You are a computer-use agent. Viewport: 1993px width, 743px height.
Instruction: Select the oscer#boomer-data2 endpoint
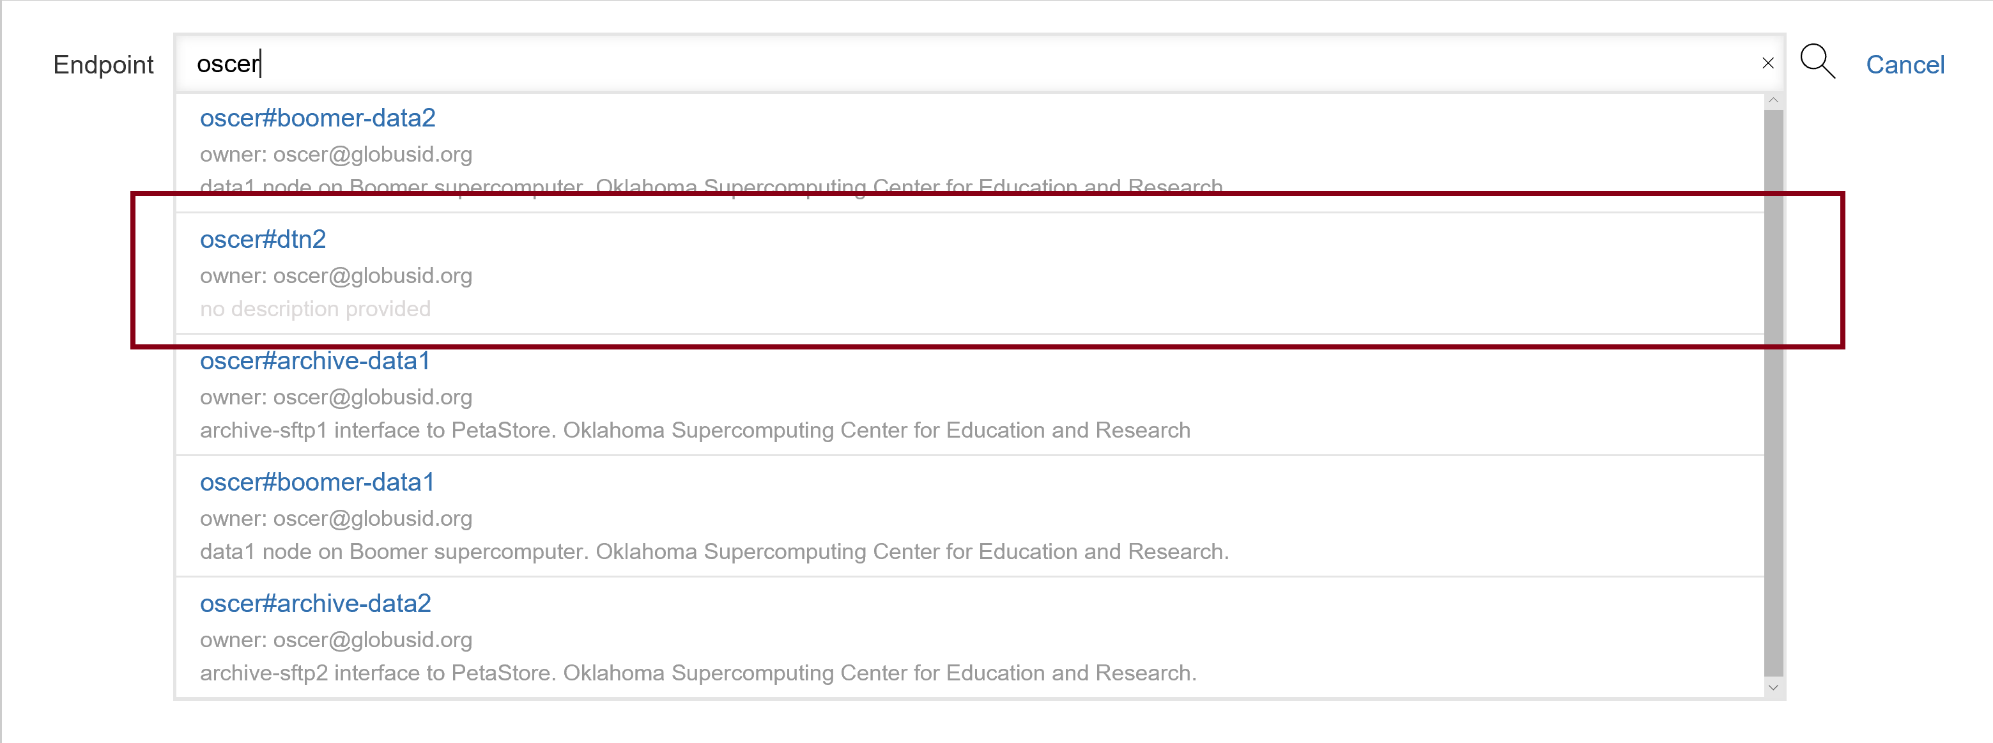point(317,118)
